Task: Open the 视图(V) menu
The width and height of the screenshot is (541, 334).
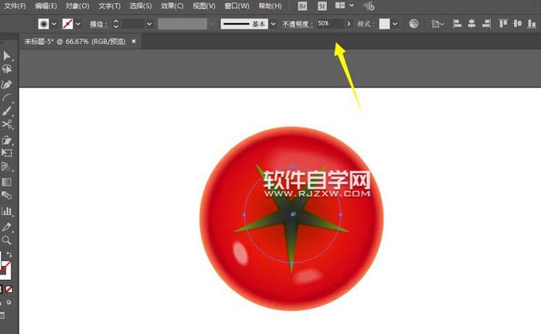Action: point(203,6)
